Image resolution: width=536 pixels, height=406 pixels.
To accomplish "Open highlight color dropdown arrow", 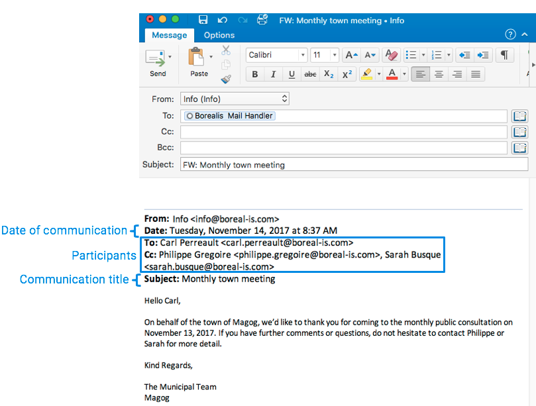I will point(379,74).
